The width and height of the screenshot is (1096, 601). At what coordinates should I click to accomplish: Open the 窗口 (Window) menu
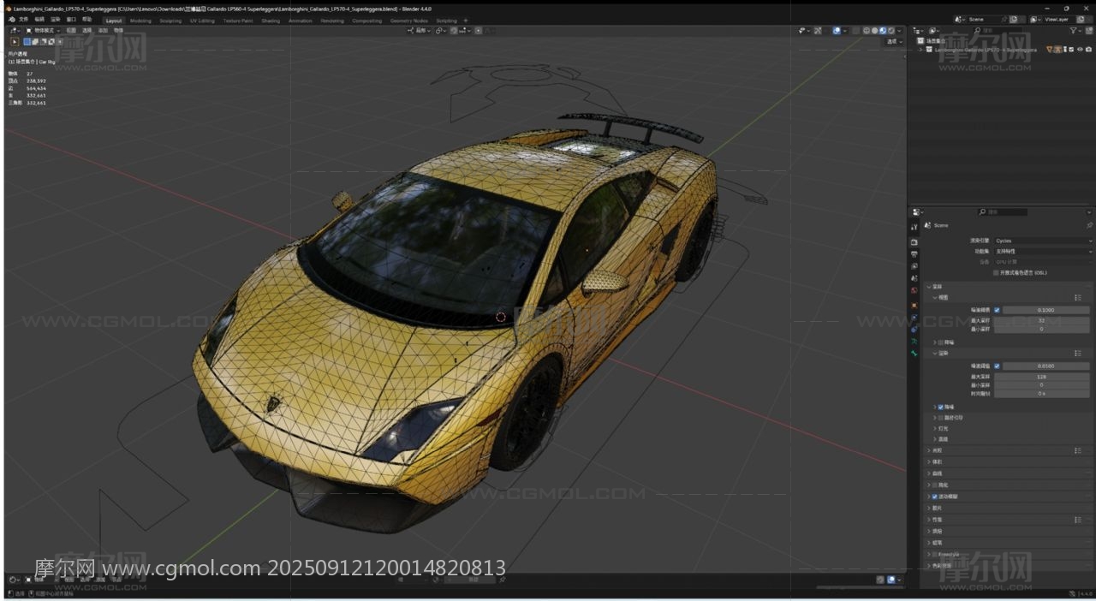71,20
